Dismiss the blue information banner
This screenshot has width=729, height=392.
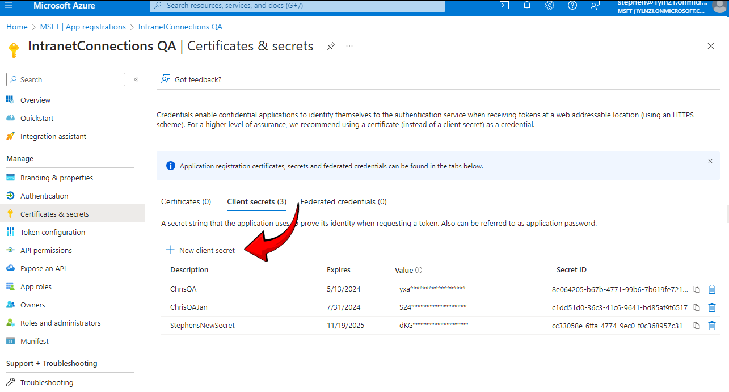tap(710, 161)
